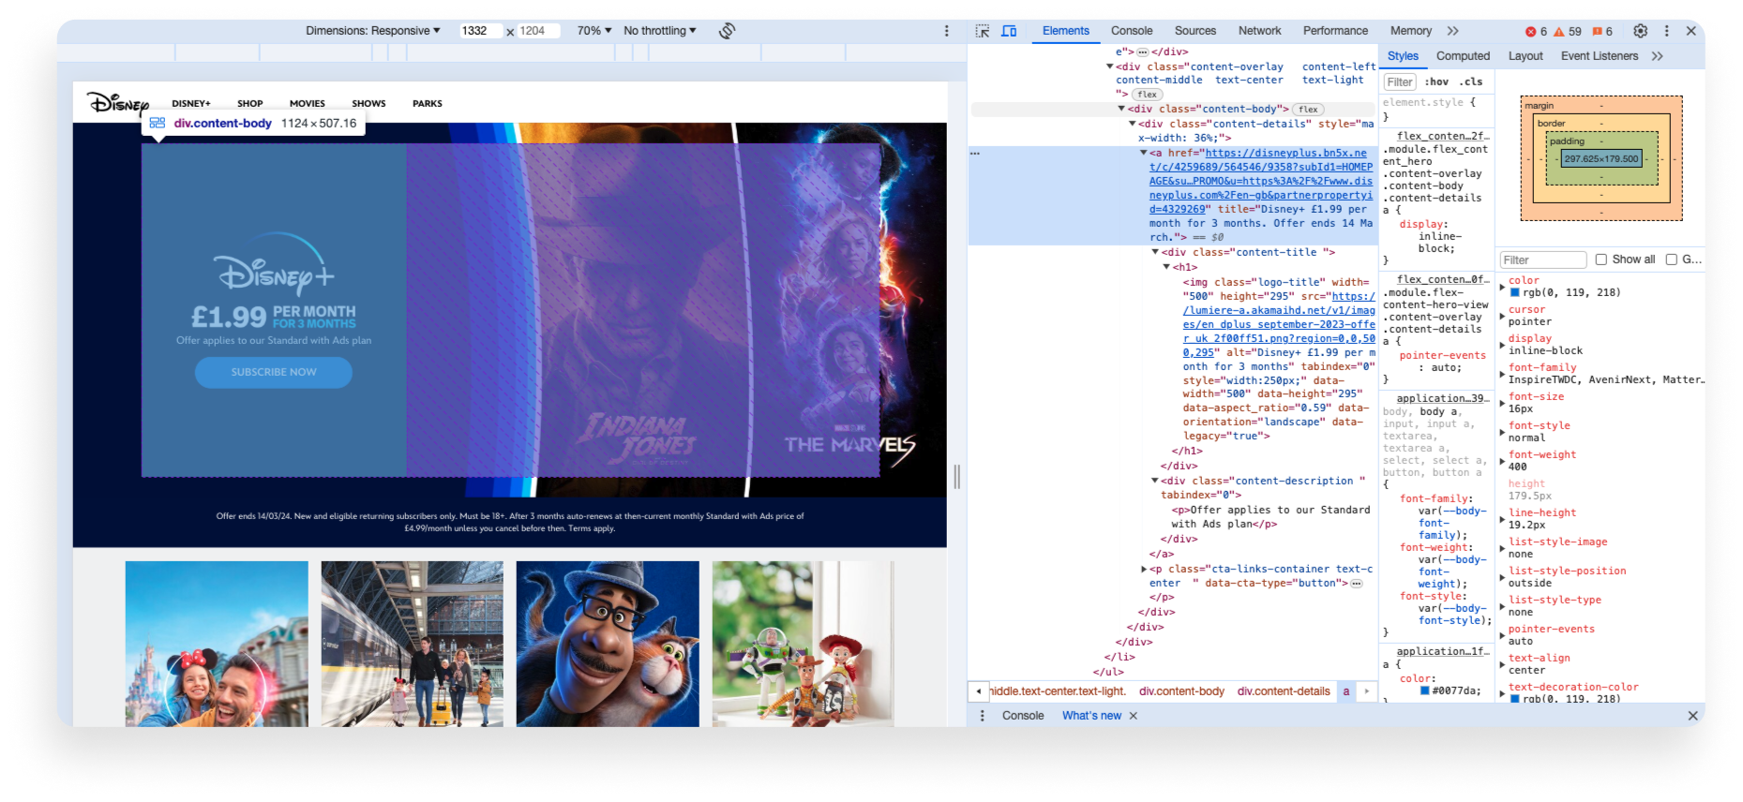The image size is (1743, 802).
Task: Click the text-decoration-color swatch
Action: 1515,699
